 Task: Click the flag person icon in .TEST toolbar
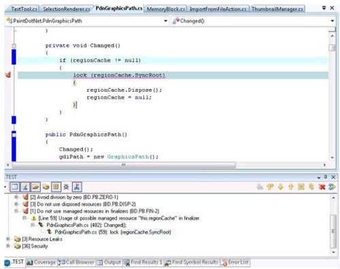(x=77, y=187)
